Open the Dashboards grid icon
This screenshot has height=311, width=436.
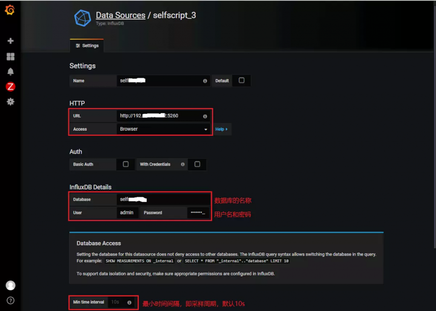coord(11,57)
